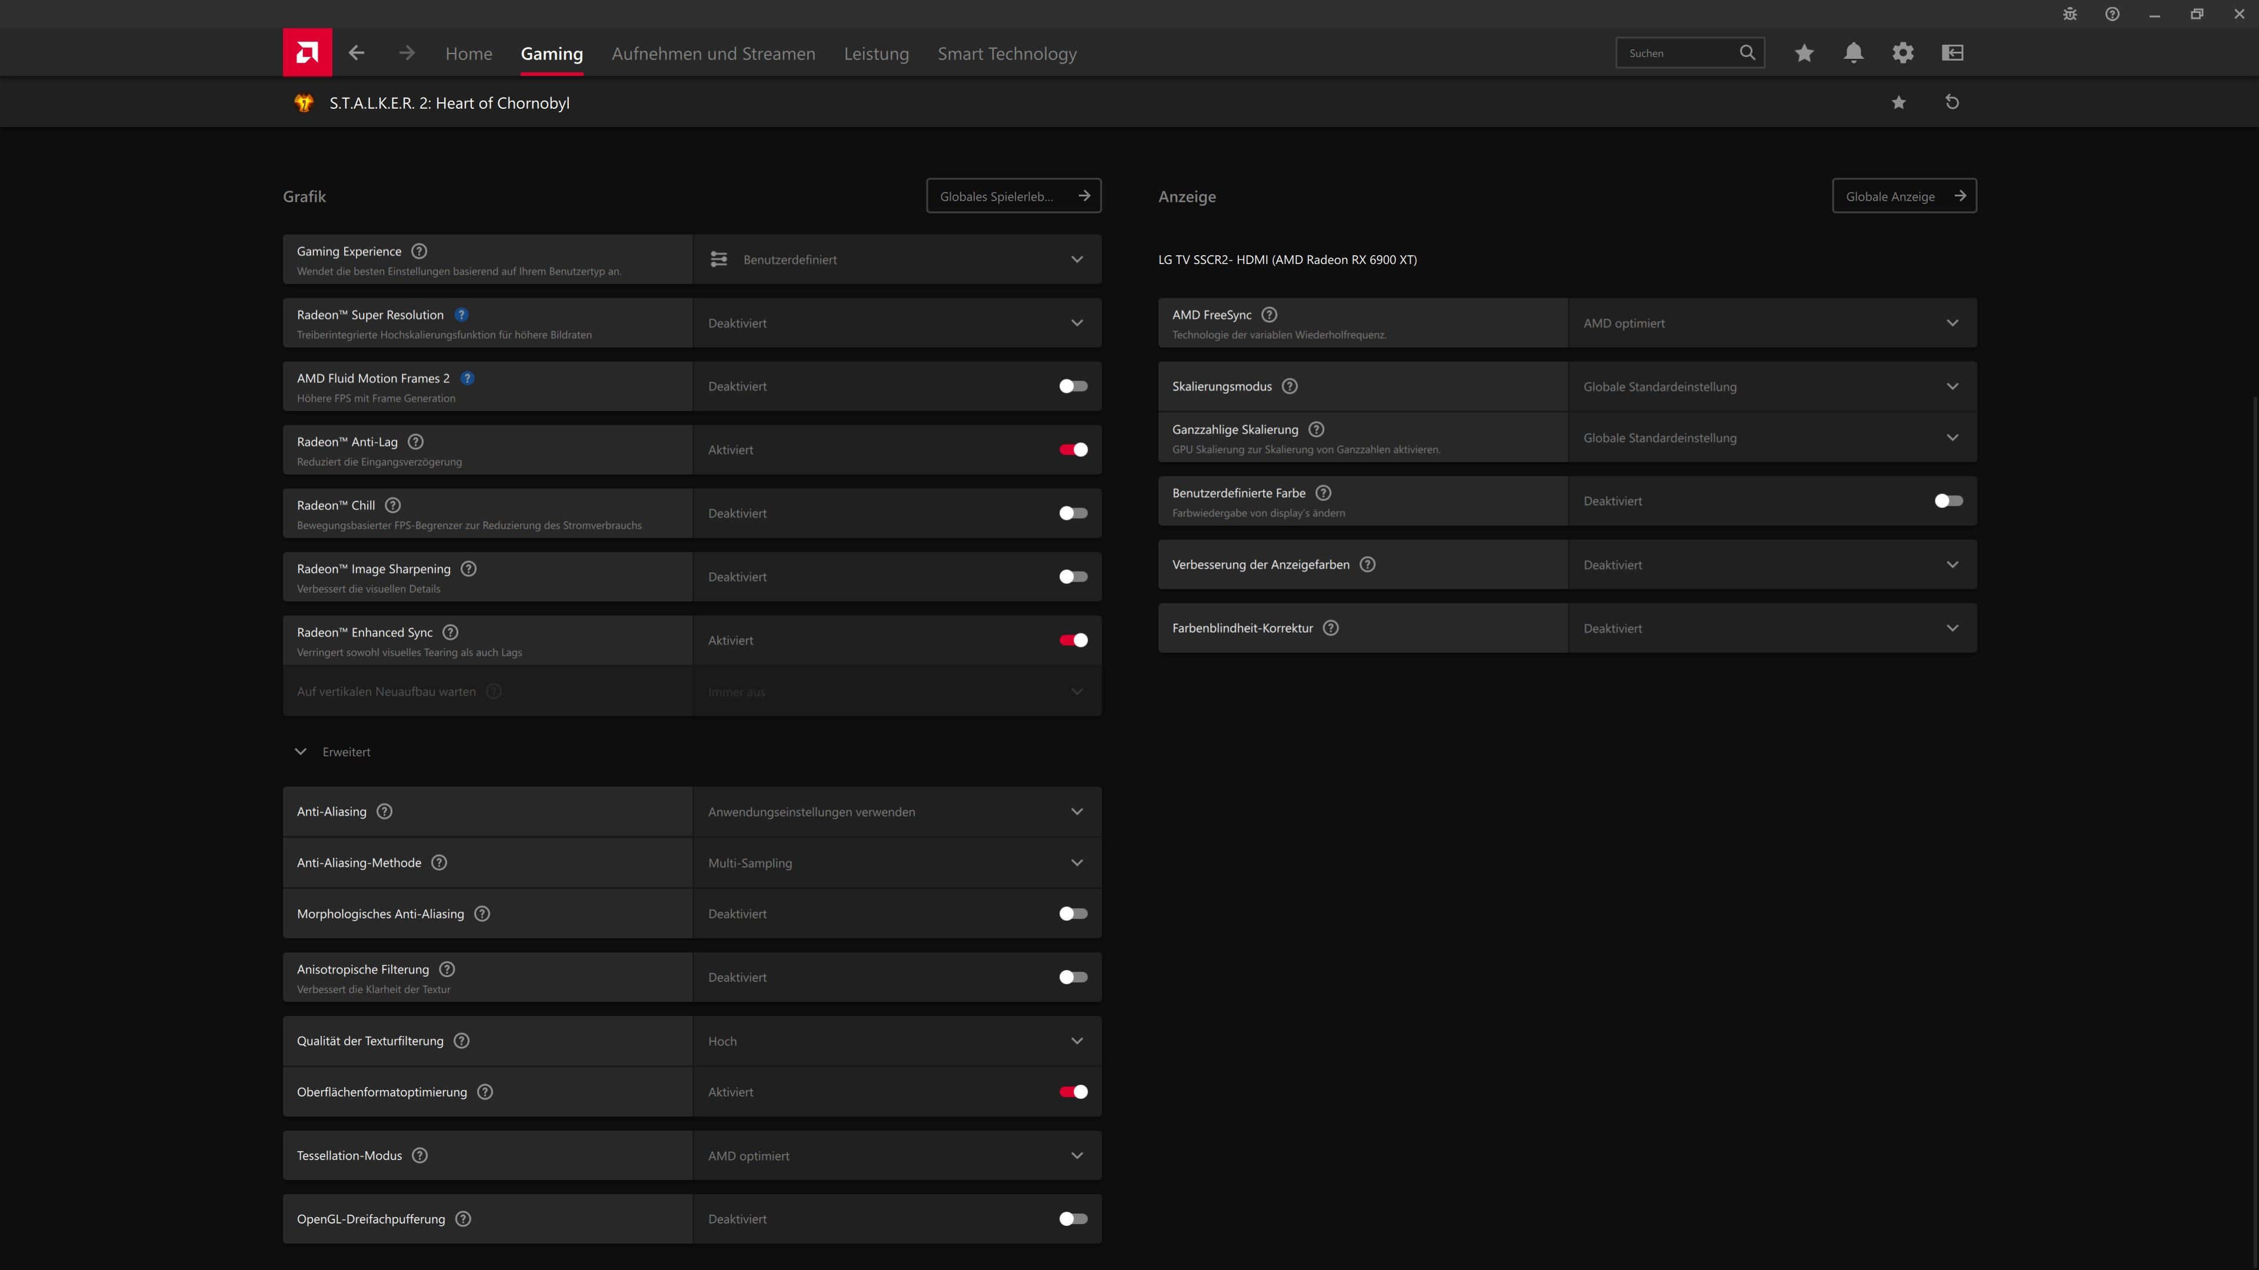Enable OpenGL-Dreifachpufferung toggle
This screenshot has width=2259, height=1270.
coord(1072,1219)
